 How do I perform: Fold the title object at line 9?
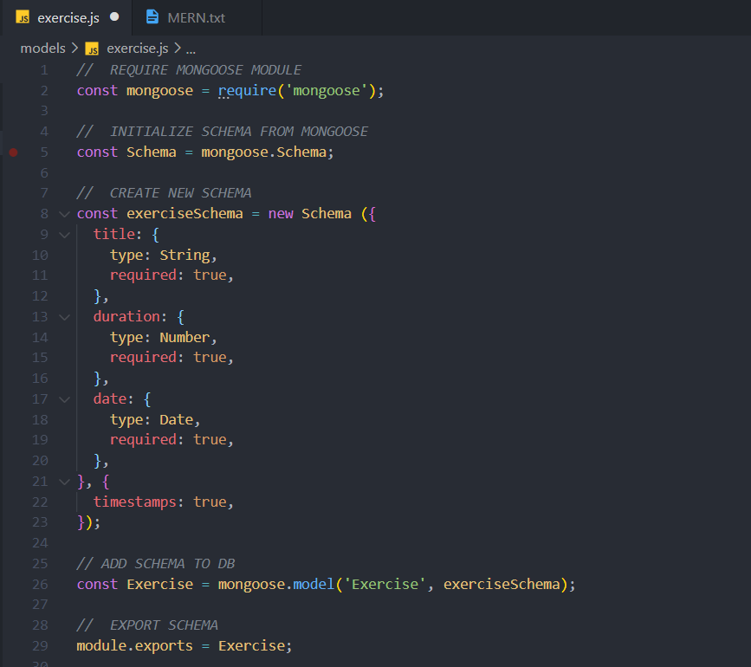tap(63, 235)
